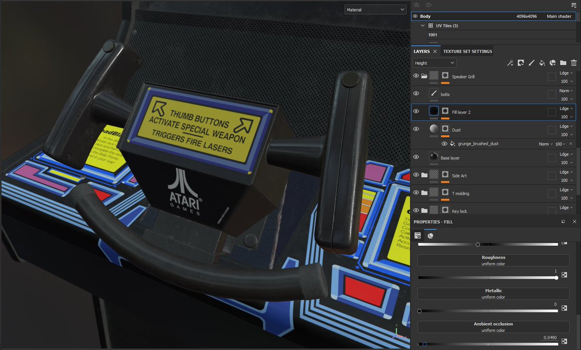Viewport: 581px width, 350px height.
Task: Hide Fill layer 2
Action: 416,111
